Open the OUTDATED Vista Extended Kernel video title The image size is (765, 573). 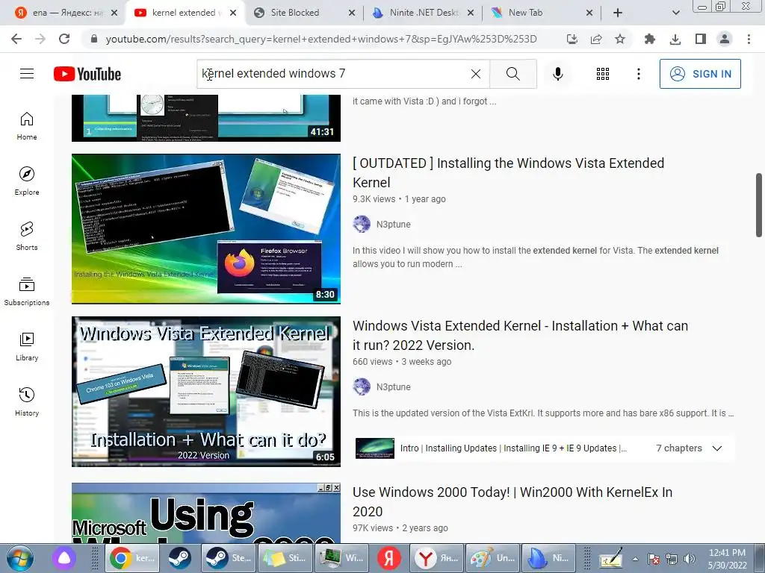click(x=508, y=172)
